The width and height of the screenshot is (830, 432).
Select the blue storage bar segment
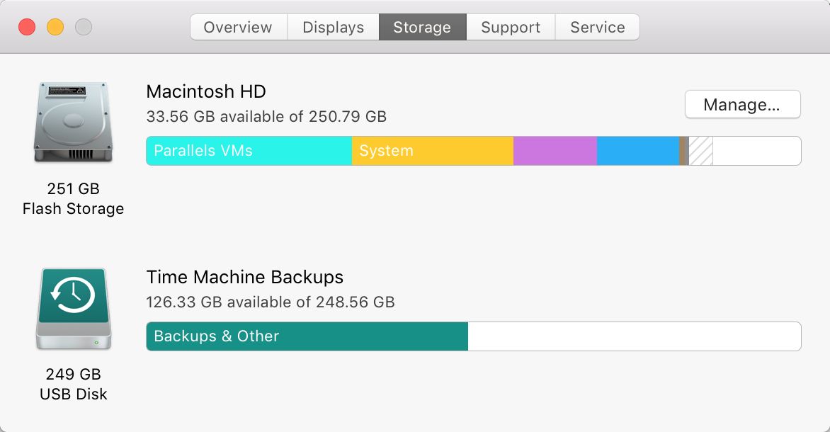tap(638, 151)
